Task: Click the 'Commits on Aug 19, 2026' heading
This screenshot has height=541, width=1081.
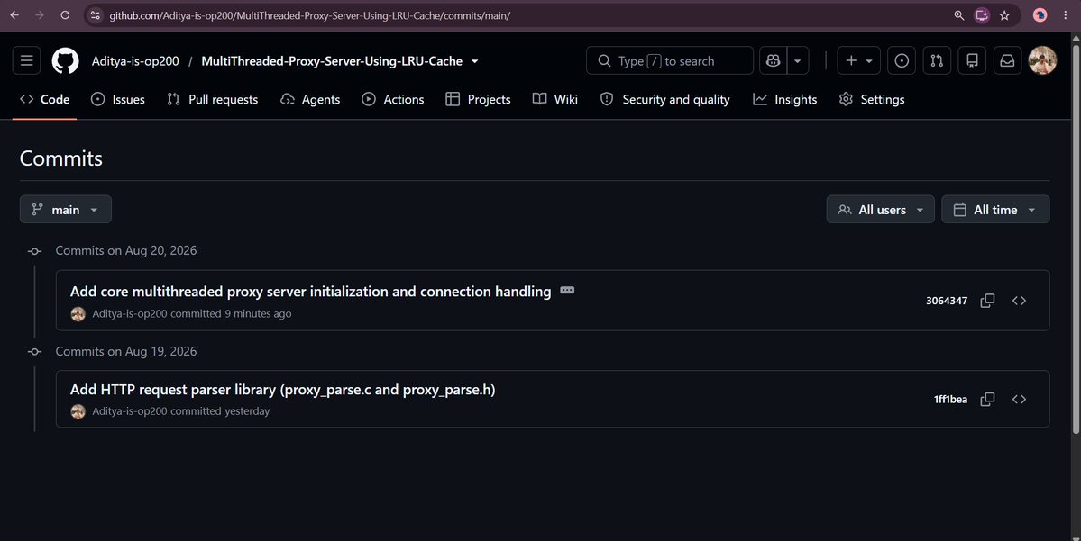Action: [126, 351]
